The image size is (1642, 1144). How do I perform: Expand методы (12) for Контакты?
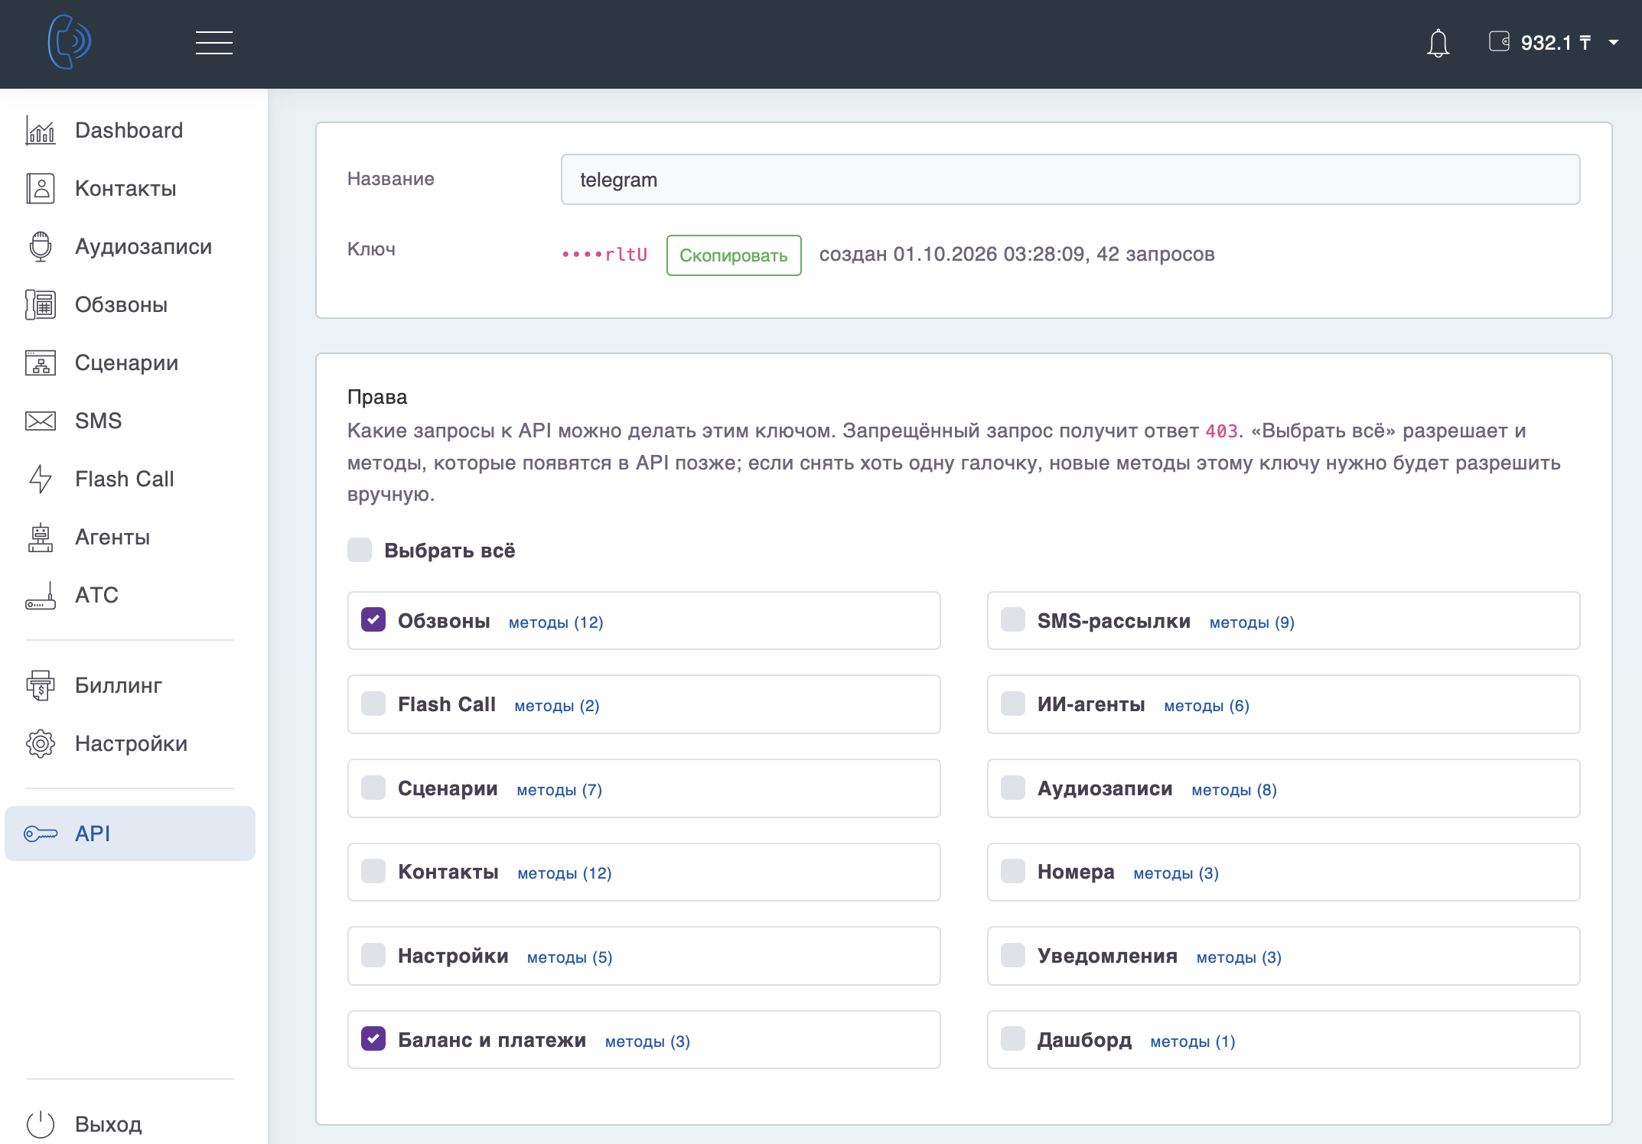pos(565,873)
